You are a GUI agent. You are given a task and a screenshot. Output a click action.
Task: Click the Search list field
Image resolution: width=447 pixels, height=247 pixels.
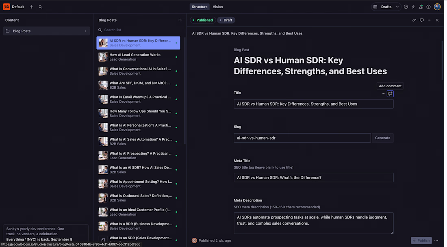(x=138, y=30)
